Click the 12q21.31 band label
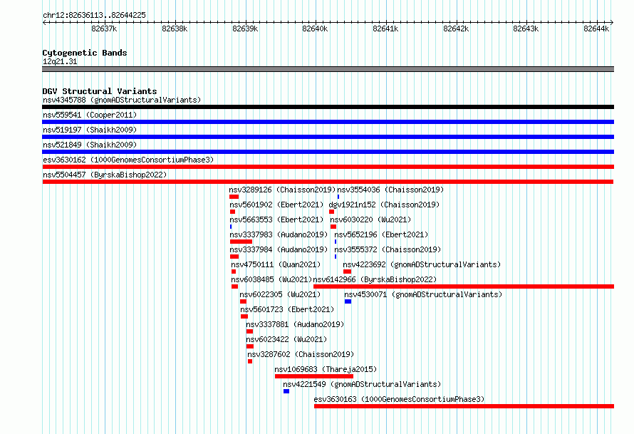This screenshot has width=634, height=434. [60, 61]
